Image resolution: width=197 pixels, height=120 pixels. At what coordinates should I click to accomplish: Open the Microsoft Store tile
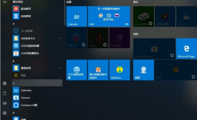pos(154,49)
